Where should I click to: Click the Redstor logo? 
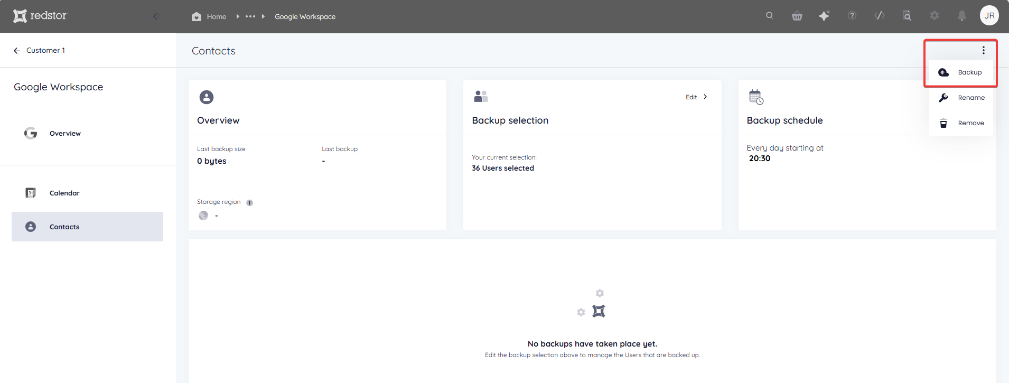(40, 16)
